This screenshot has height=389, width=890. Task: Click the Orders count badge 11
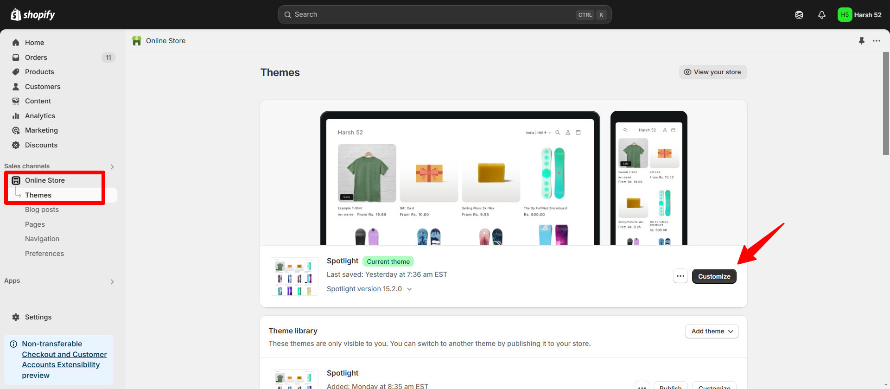coord(108,57)
